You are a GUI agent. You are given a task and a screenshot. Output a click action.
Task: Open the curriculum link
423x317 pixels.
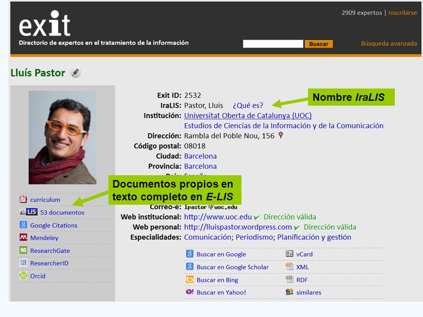coord(45,200)
